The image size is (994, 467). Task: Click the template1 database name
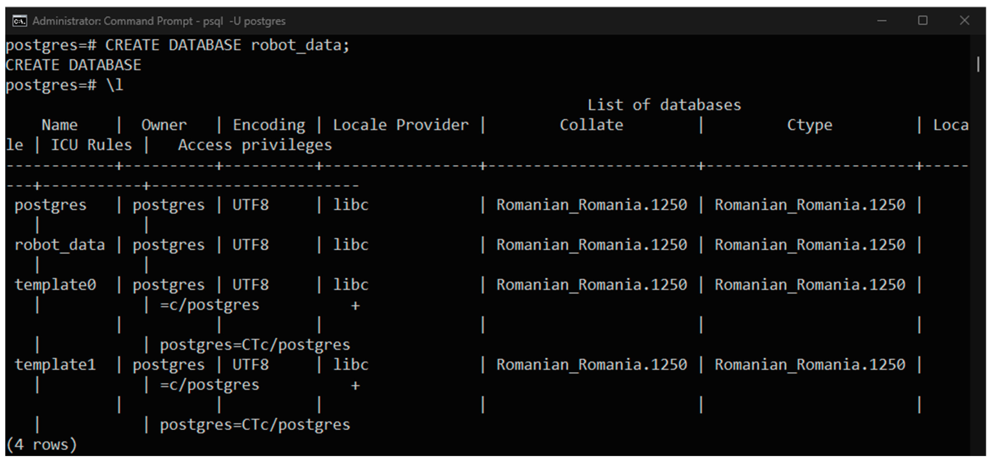pos(55,364)
